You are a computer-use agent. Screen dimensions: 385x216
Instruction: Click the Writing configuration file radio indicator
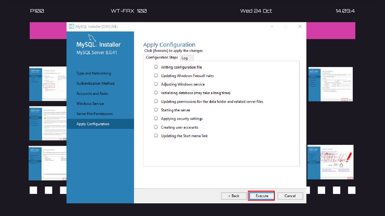[x=156, y=67]
